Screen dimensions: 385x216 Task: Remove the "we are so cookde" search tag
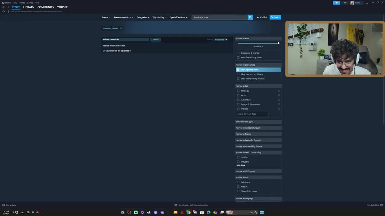click(x=121, y=28)
